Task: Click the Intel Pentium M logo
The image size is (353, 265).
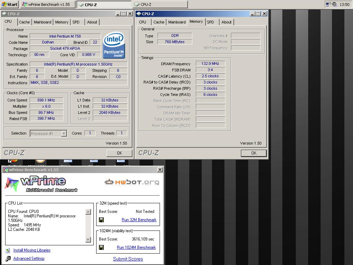Action: click(x=114, y=45)
